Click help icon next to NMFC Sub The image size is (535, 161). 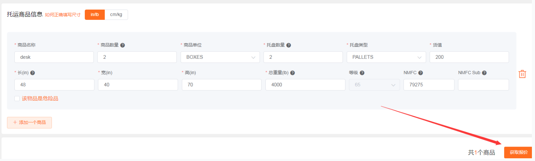coord(484,73)
